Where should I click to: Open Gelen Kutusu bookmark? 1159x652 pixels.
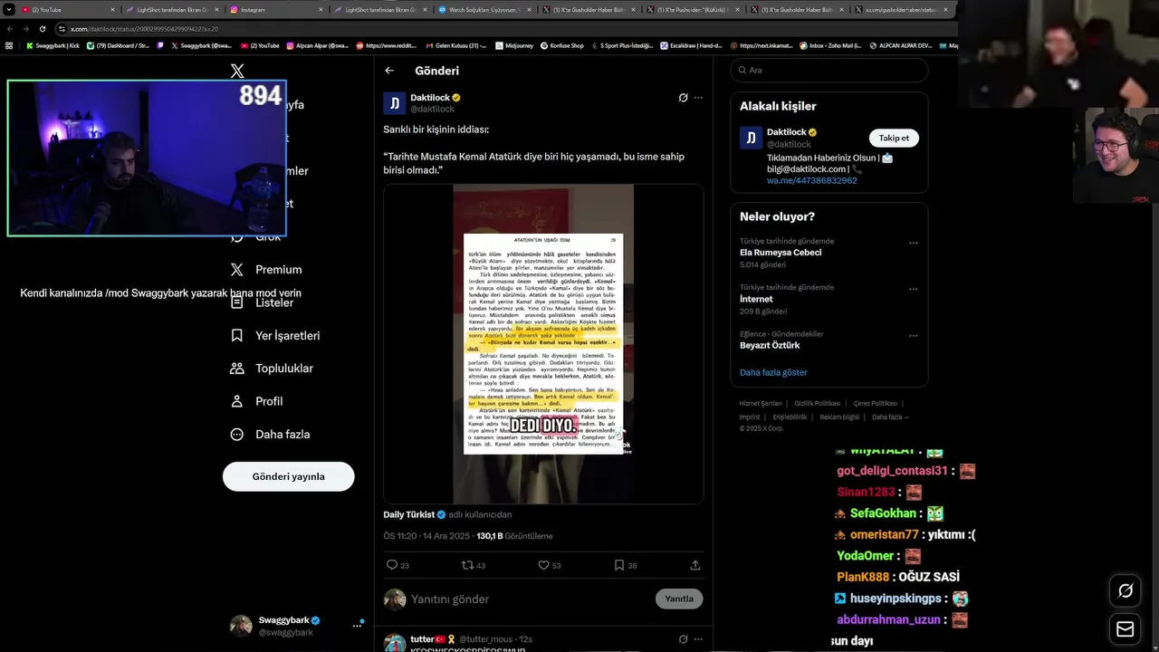[455, 45]
